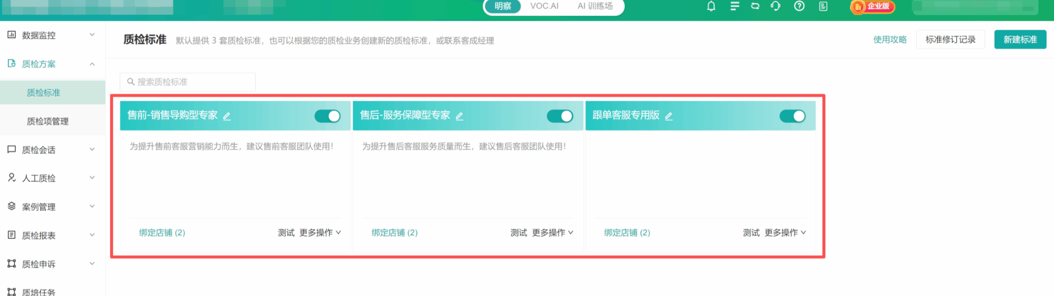This screenshot has height=296, width=1054.
Task: Open 更多操作 dropdown on 售前-销售导购型专家 card
Action: [320, 233]
